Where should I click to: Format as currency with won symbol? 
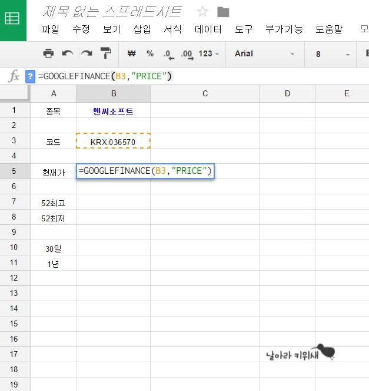coord(131,53)
